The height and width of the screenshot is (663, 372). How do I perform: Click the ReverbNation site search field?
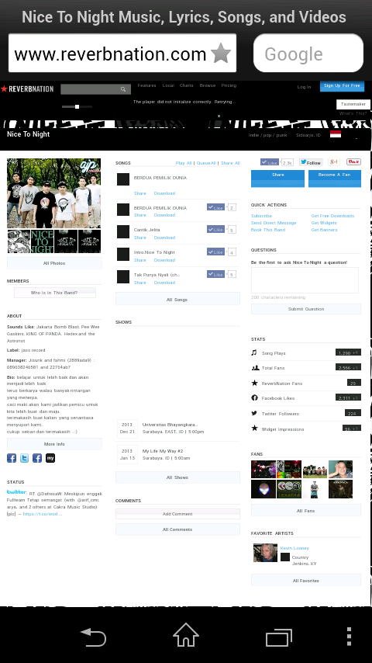click(95, 89)
